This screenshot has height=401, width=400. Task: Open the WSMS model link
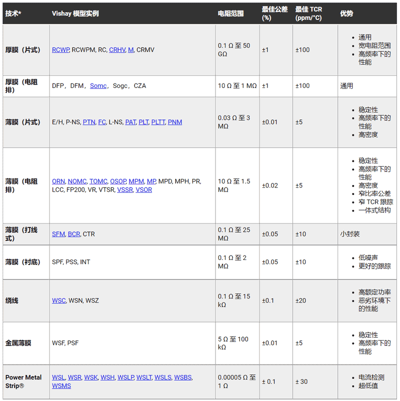(x=61, y=386)
